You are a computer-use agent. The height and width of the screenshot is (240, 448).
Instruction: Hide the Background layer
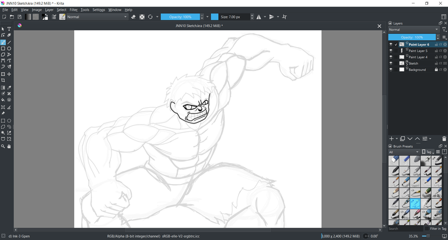click(391, 69)
